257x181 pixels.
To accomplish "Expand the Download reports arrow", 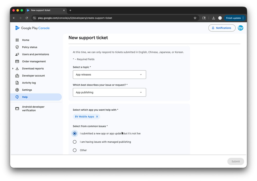I will click(x=13, y=69).
